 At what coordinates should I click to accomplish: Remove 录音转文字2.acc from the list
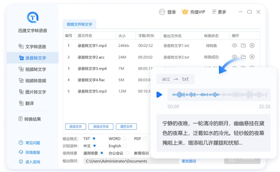(x=252, y=57)
